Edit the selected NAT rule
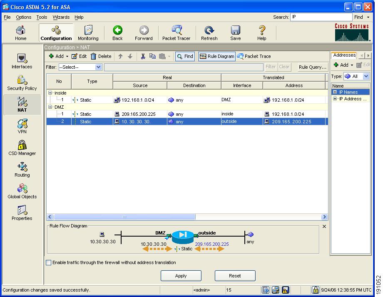 coord(79,56)
